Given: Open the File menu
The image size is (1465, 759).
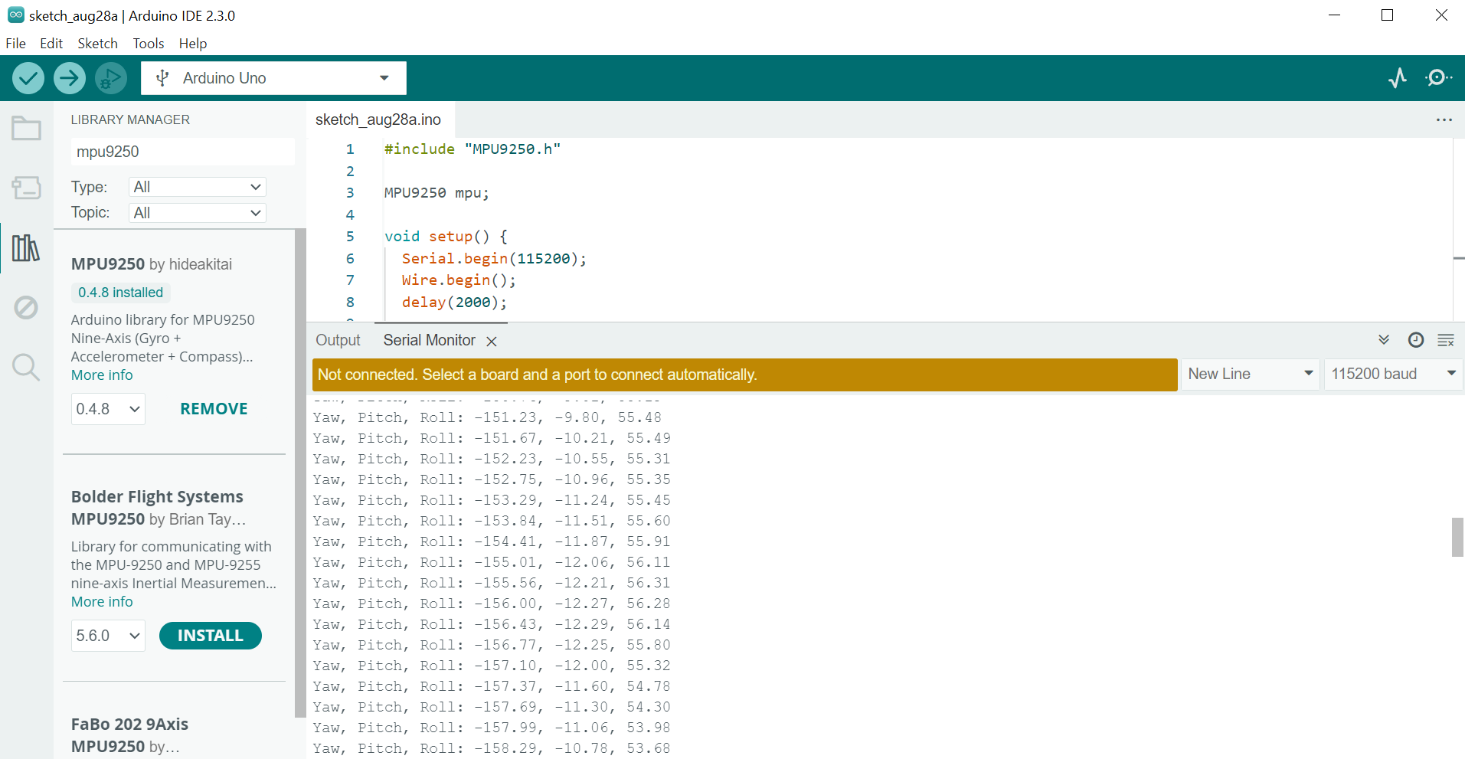Looking at the screenshot, I should click(15, 44).
